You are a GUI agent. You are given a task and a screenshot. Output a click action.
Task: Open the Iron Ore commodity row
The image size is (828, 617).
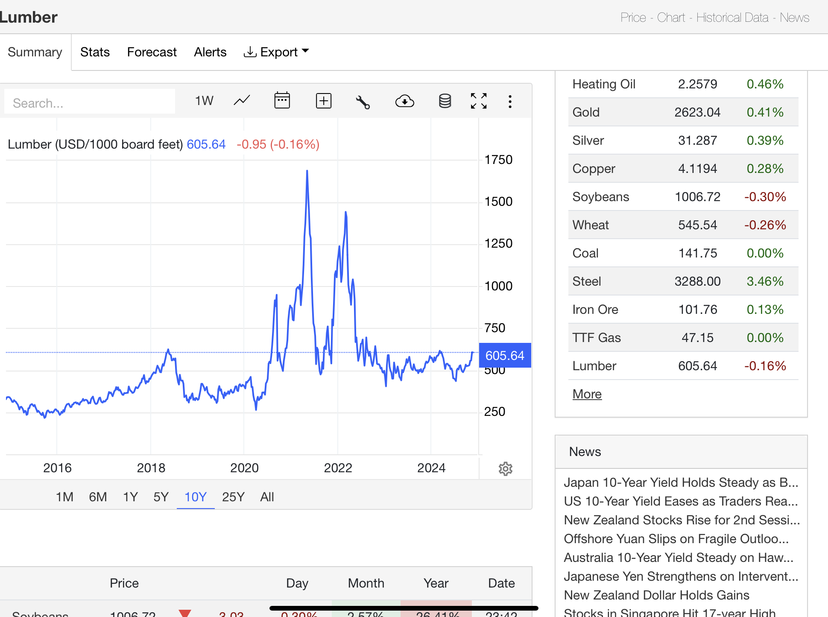click(x=683, y=310)
